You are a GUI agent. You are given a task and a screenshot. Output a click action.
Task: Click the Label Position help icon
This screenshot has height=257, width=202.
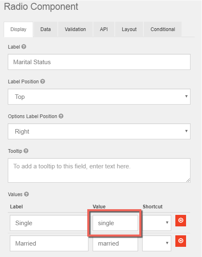point(43,81)
